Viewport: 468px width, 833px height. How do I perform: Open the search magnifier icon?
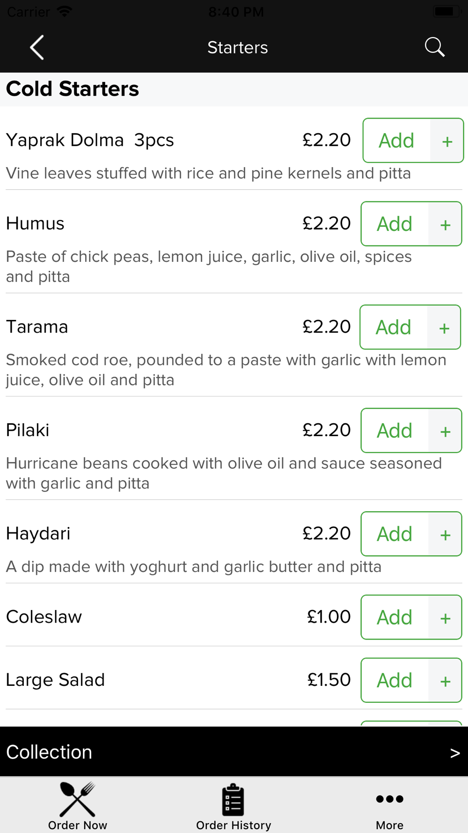click(434, 47)
